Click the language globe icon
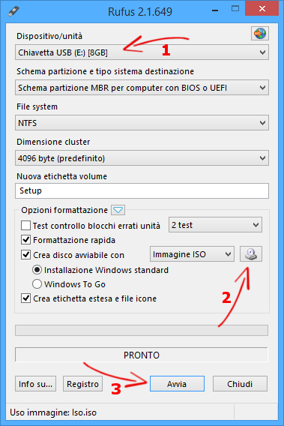Screen dimensions: 284x426 click(260, 34)
